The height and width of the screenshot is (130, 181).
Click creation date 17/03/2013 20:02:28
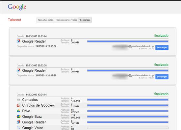(x=36, y=65)
